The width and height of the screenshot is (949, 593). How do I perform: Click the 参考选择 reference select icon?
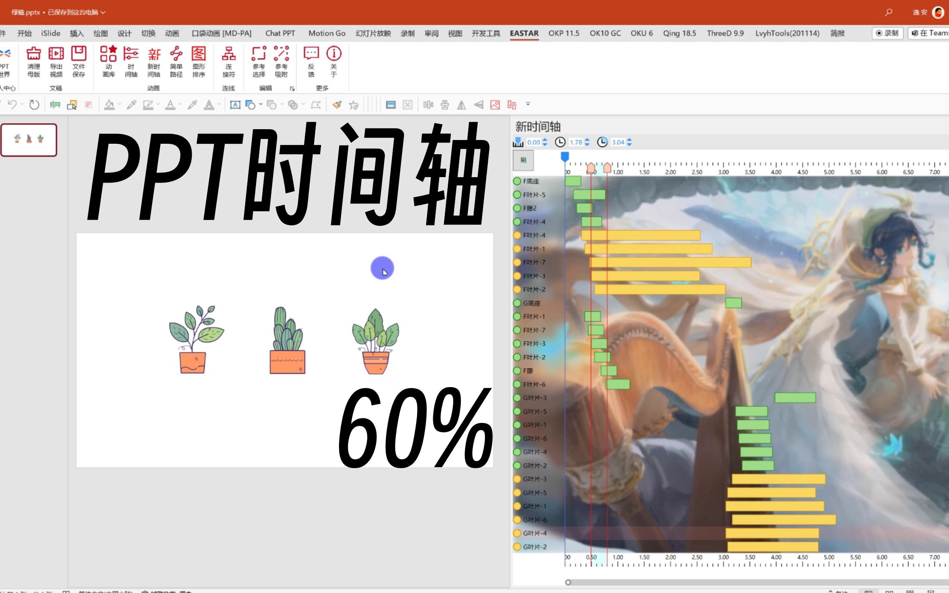click(259, 62)
